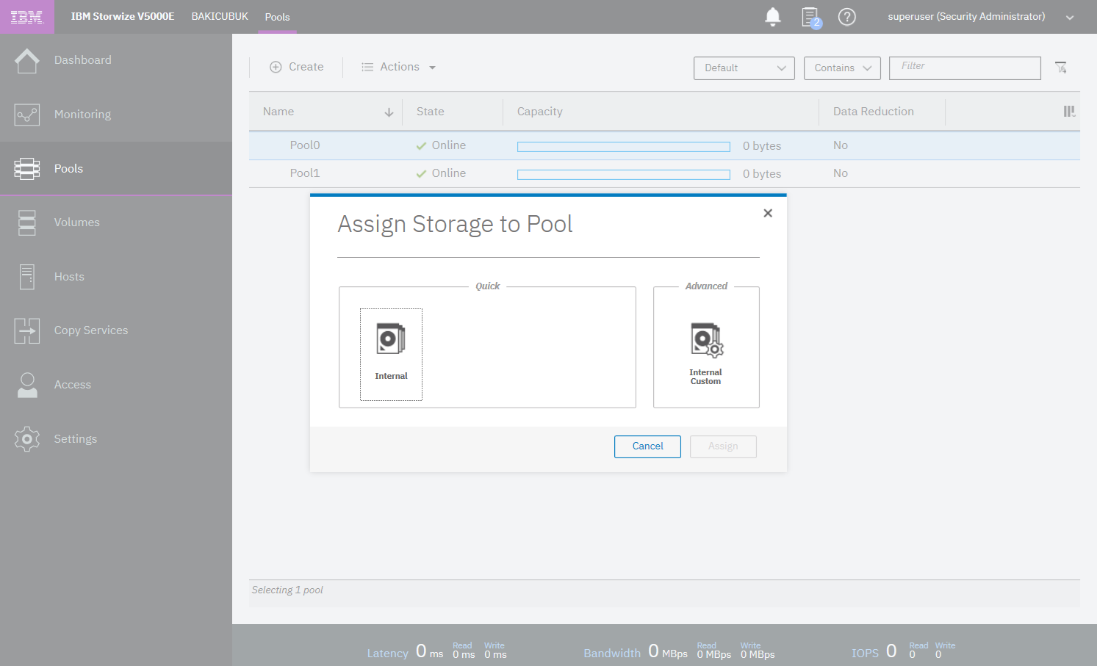Click the "Selecting 1 pool" status text
1097x666 pixels.
click(287, 590)
